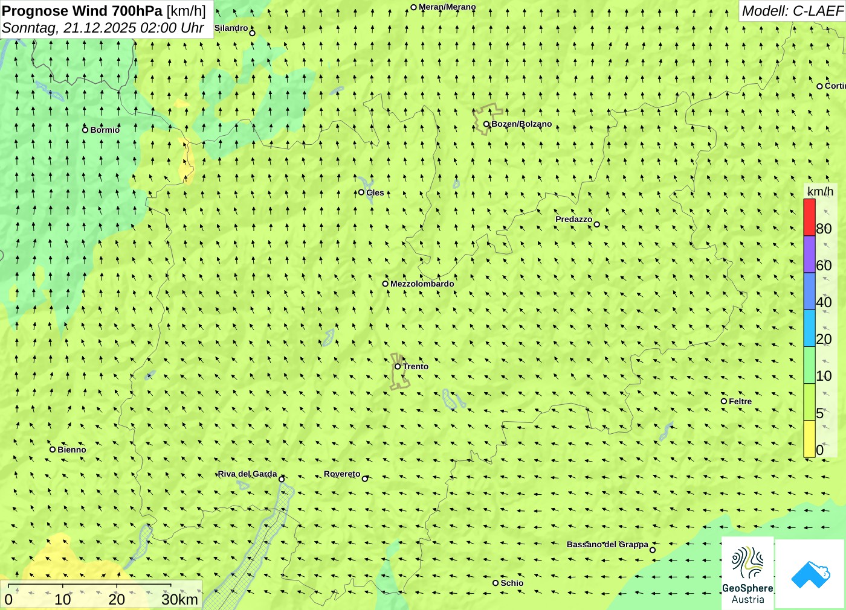This screenshot has height=610, width=846.
Task: Click the cyan 20 km/h legend color
Action: [x=809, y=328]
